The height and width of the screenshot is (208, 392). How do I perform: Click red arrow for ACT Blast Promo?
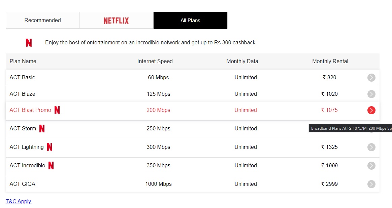(x=371, y=110)
